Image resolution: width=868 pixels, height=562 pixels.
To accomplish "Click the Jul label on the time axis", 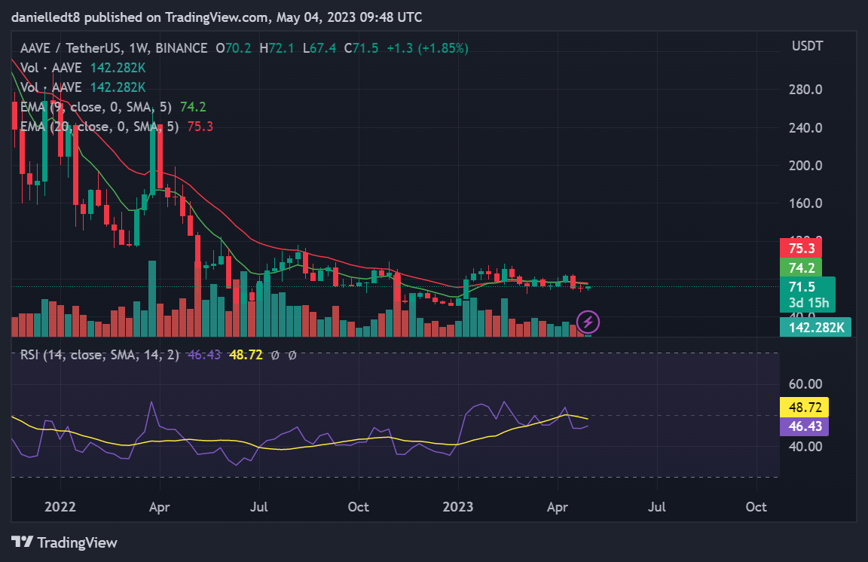I will click(258, 507).
